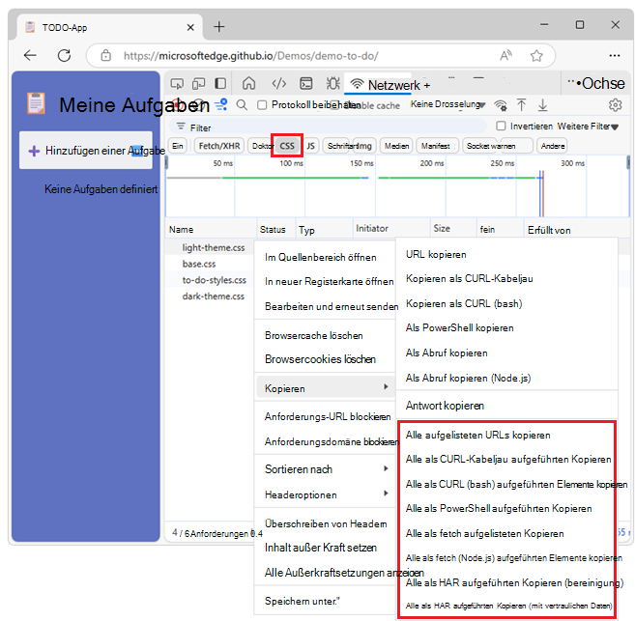Open the Elements tool icon

(279, 84)
